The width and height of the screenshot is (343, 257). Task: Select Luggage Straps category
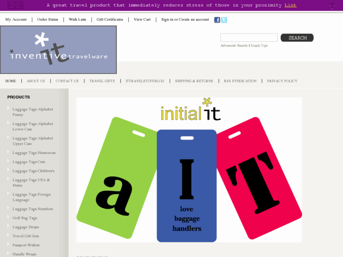click(26, 227)
